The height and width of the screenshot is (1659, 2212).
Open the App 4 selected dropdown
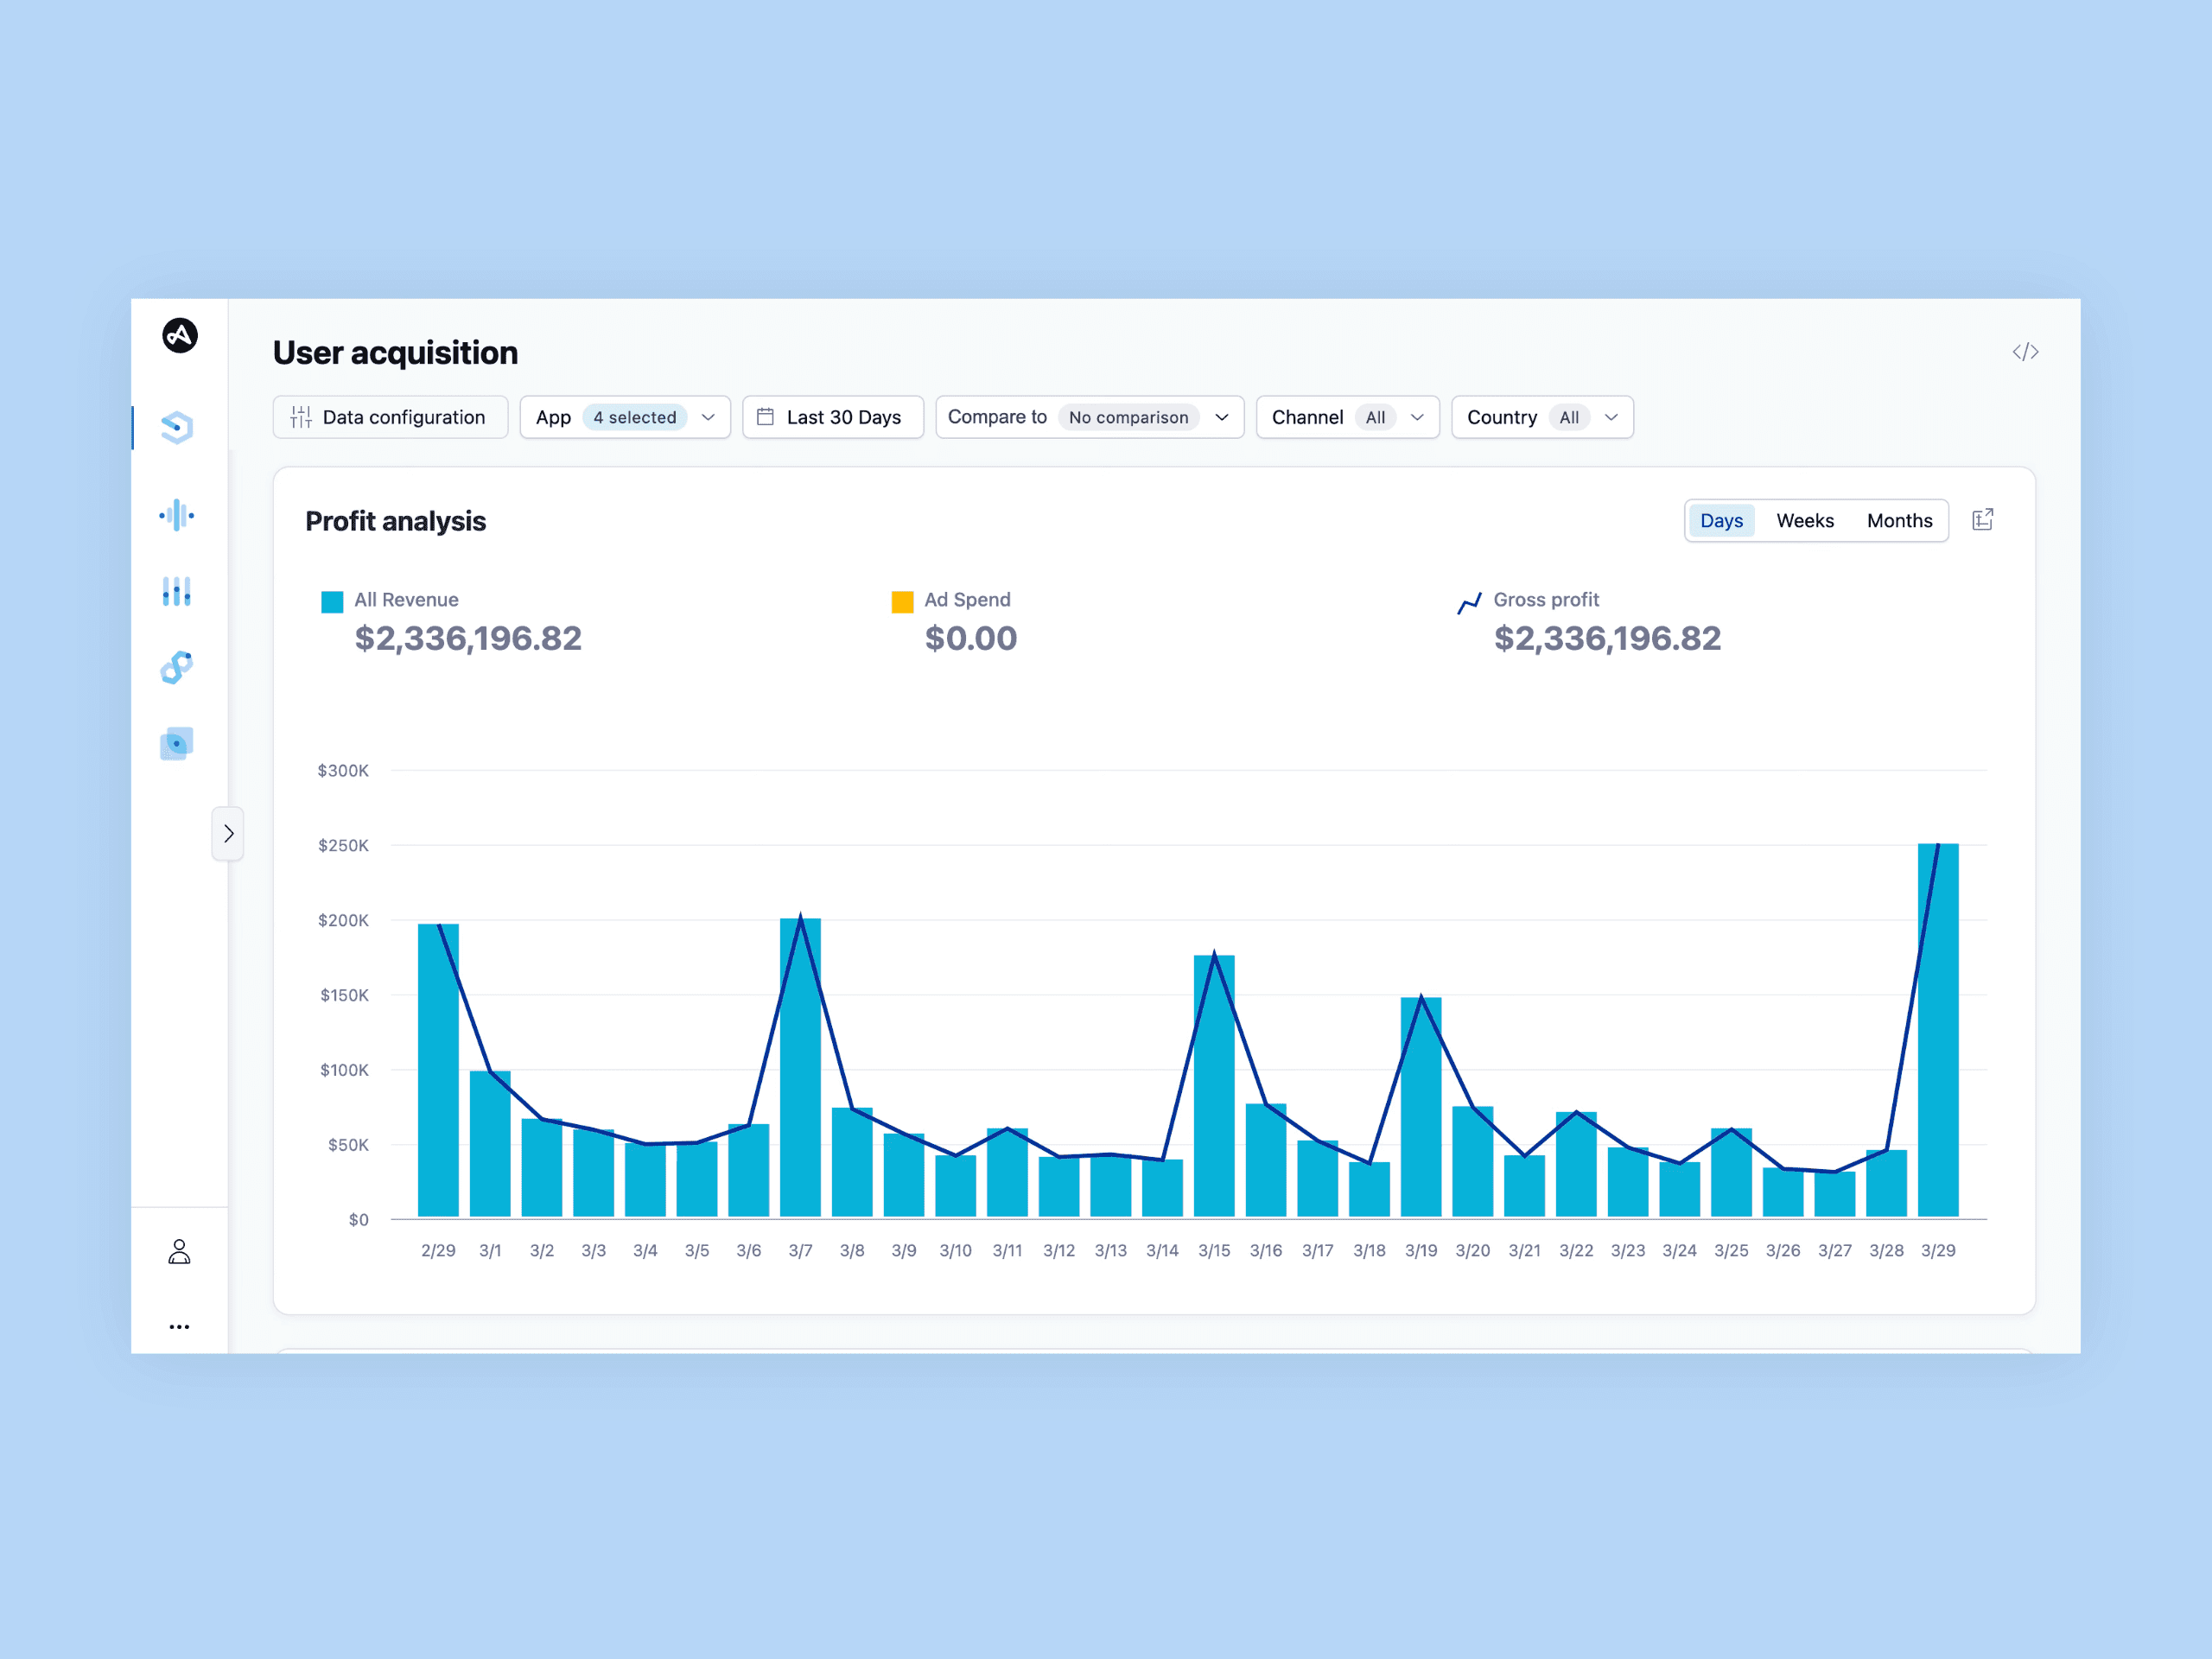click(625, 417)
